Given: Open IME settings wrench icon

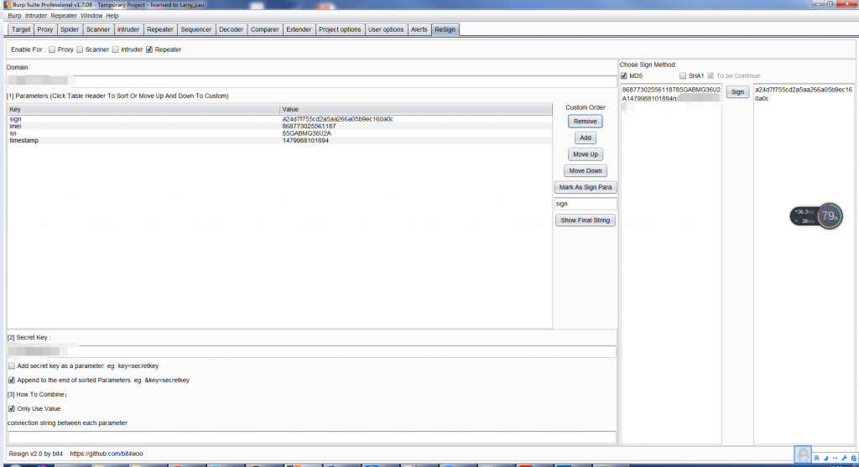Looking at the screenshot, I should 844,458.
